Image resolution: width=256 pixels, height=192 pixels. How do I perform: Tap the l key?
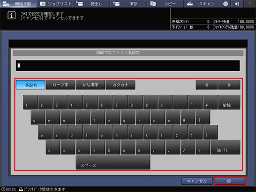tap(165, 132)
